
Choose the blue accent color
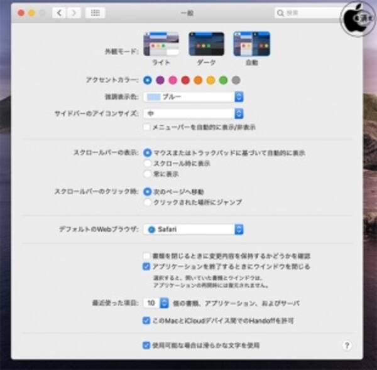point(148,80)
